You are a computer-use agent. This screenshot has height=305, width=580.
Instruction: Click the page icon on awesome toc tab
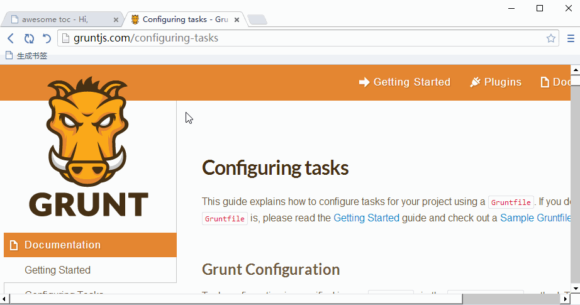[15, 19]
